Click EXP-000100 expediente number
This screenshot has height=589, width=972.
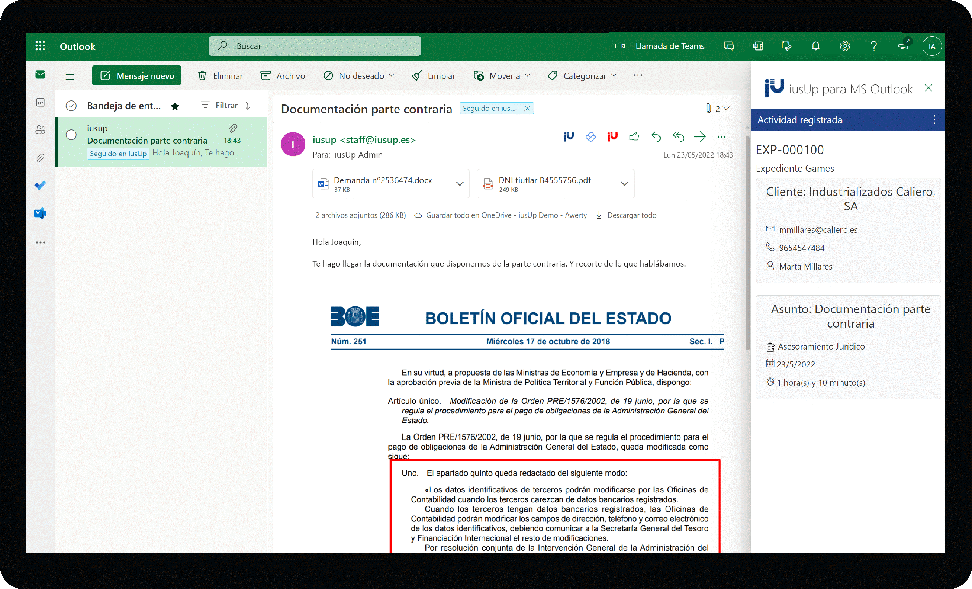pos(789,150)
